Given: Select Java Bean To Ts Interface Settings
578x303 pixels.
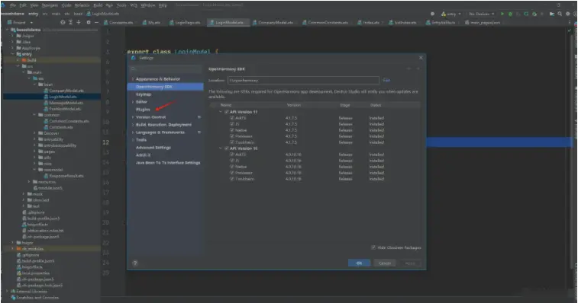Looking at the screenshot, I should (168, 162).
